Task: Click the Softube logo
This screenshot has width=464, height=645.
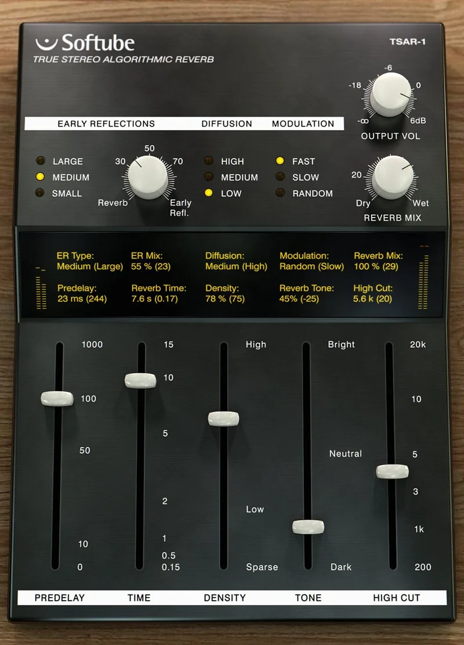Action: [x=85, y=43]
